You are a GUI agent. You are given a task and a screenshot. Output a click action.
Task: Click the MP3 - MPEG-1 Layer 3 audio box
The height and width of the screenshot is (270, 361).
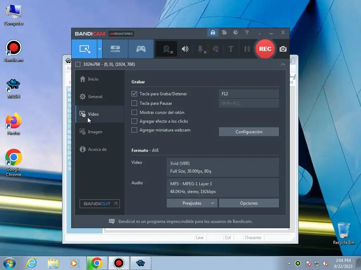(223, 188)
